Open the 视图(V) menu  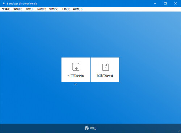click(54, 9)
